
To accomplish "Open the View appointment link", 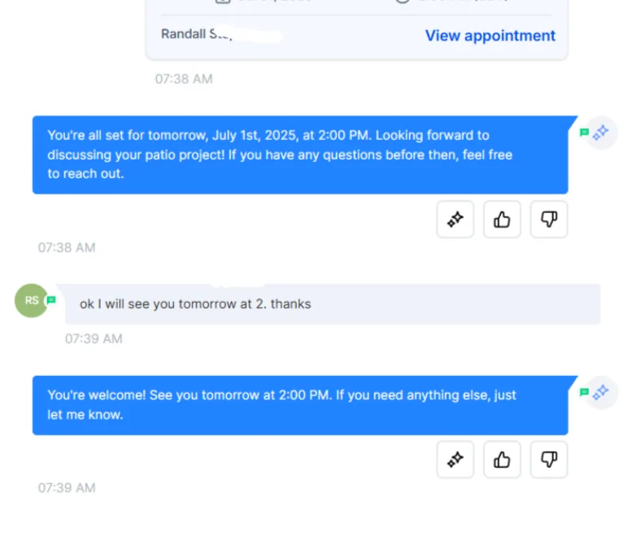I will click(491, 36).
